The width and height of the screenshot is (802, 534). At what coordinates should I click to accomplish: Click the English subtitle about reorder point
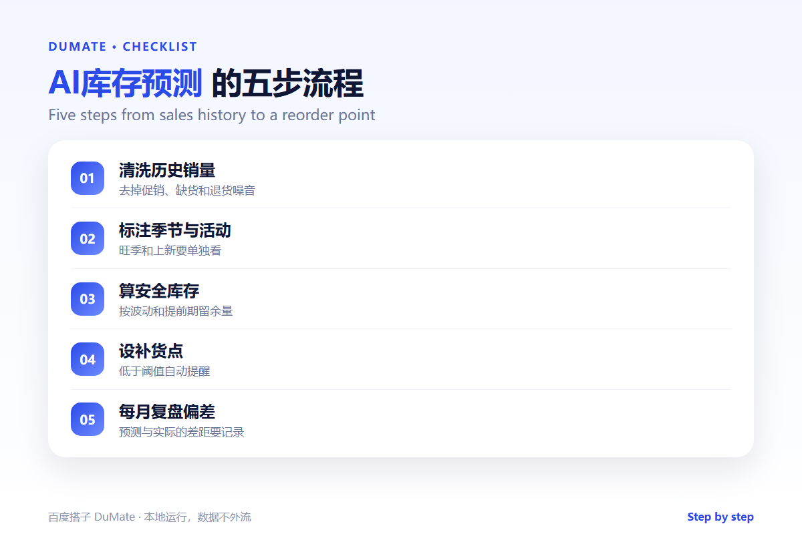pyautogui.click(x=212, y=115)
